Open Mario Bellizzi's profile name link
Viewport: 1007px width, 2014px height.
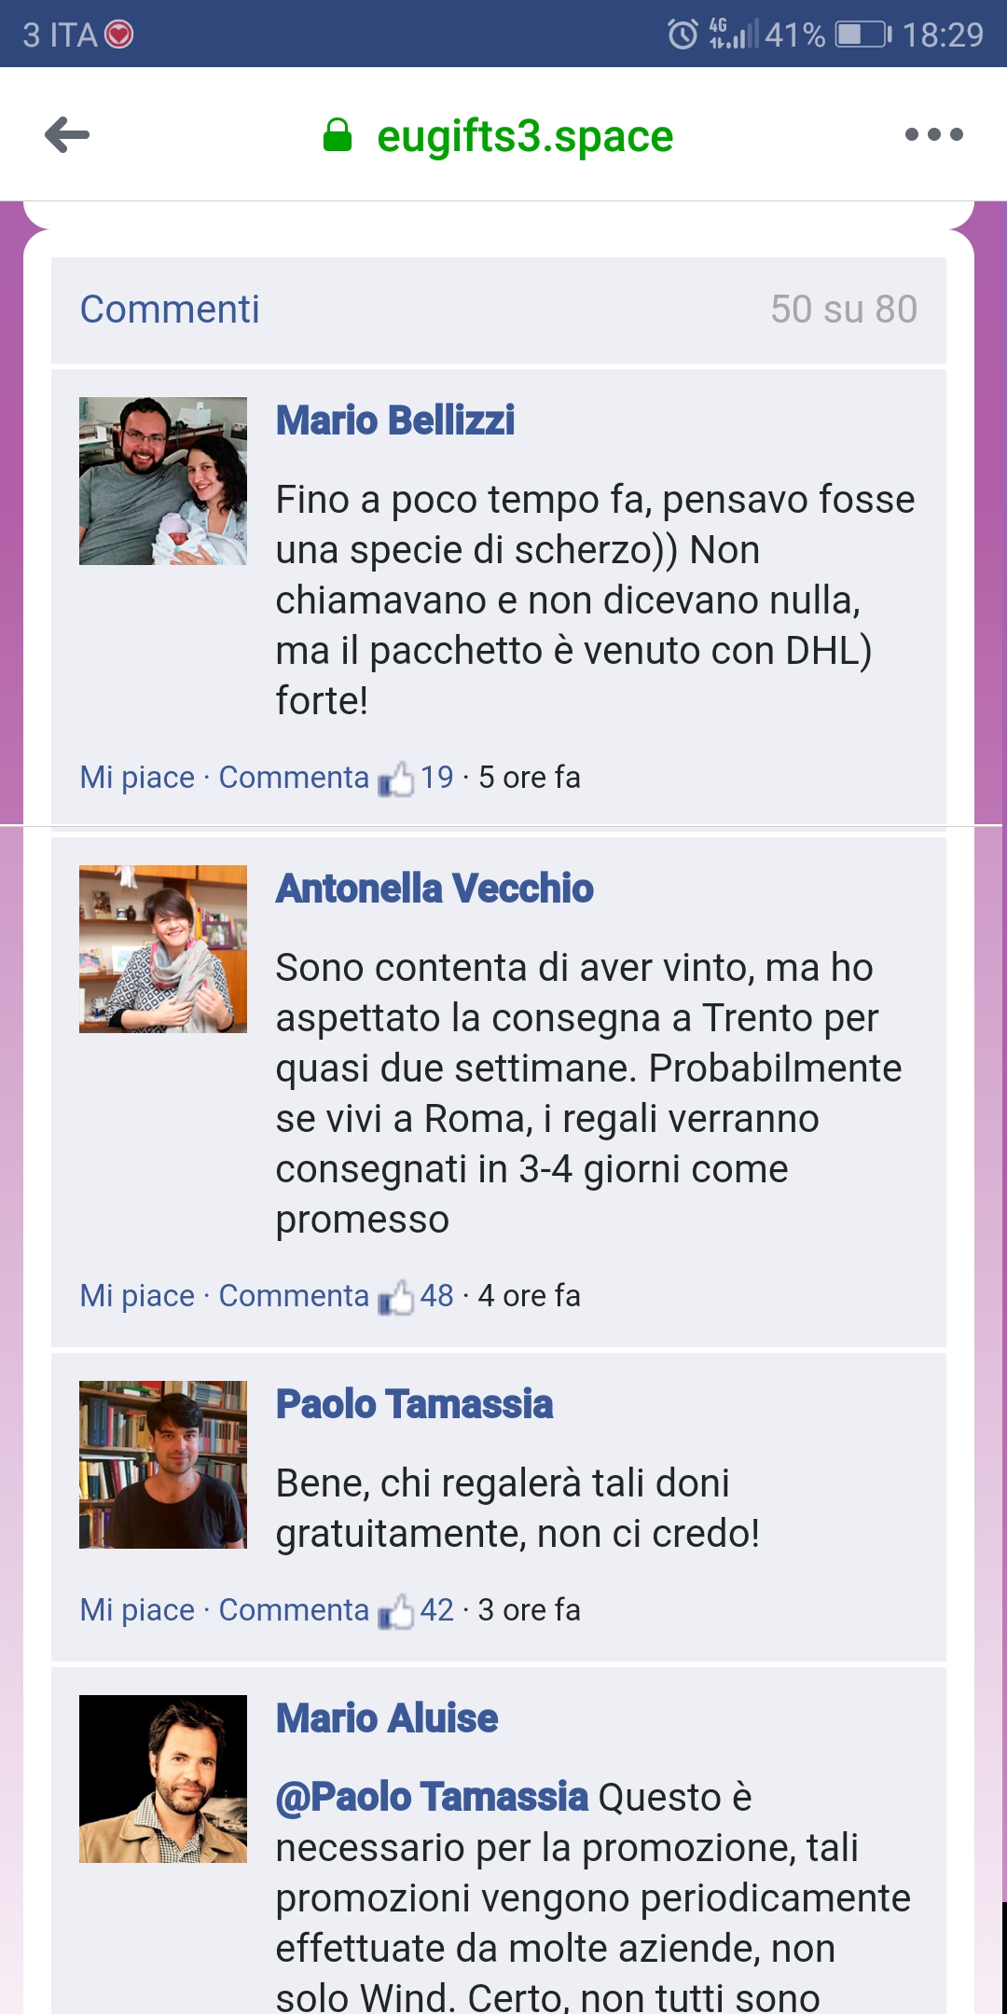395,421
